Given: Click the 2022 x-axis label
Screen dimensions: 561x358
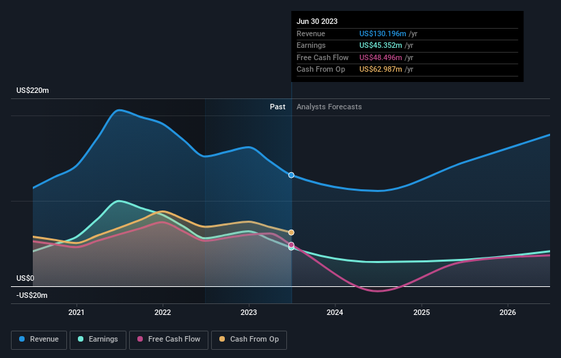Looking at the screenshot, I should click(163, 312).
